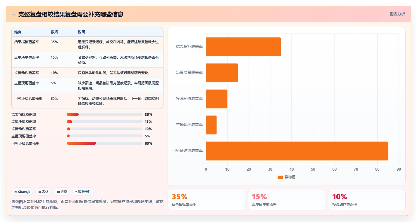Click the icon beside the page title
The width and height of the screenshot is (417, 222).
coord(14,14)
